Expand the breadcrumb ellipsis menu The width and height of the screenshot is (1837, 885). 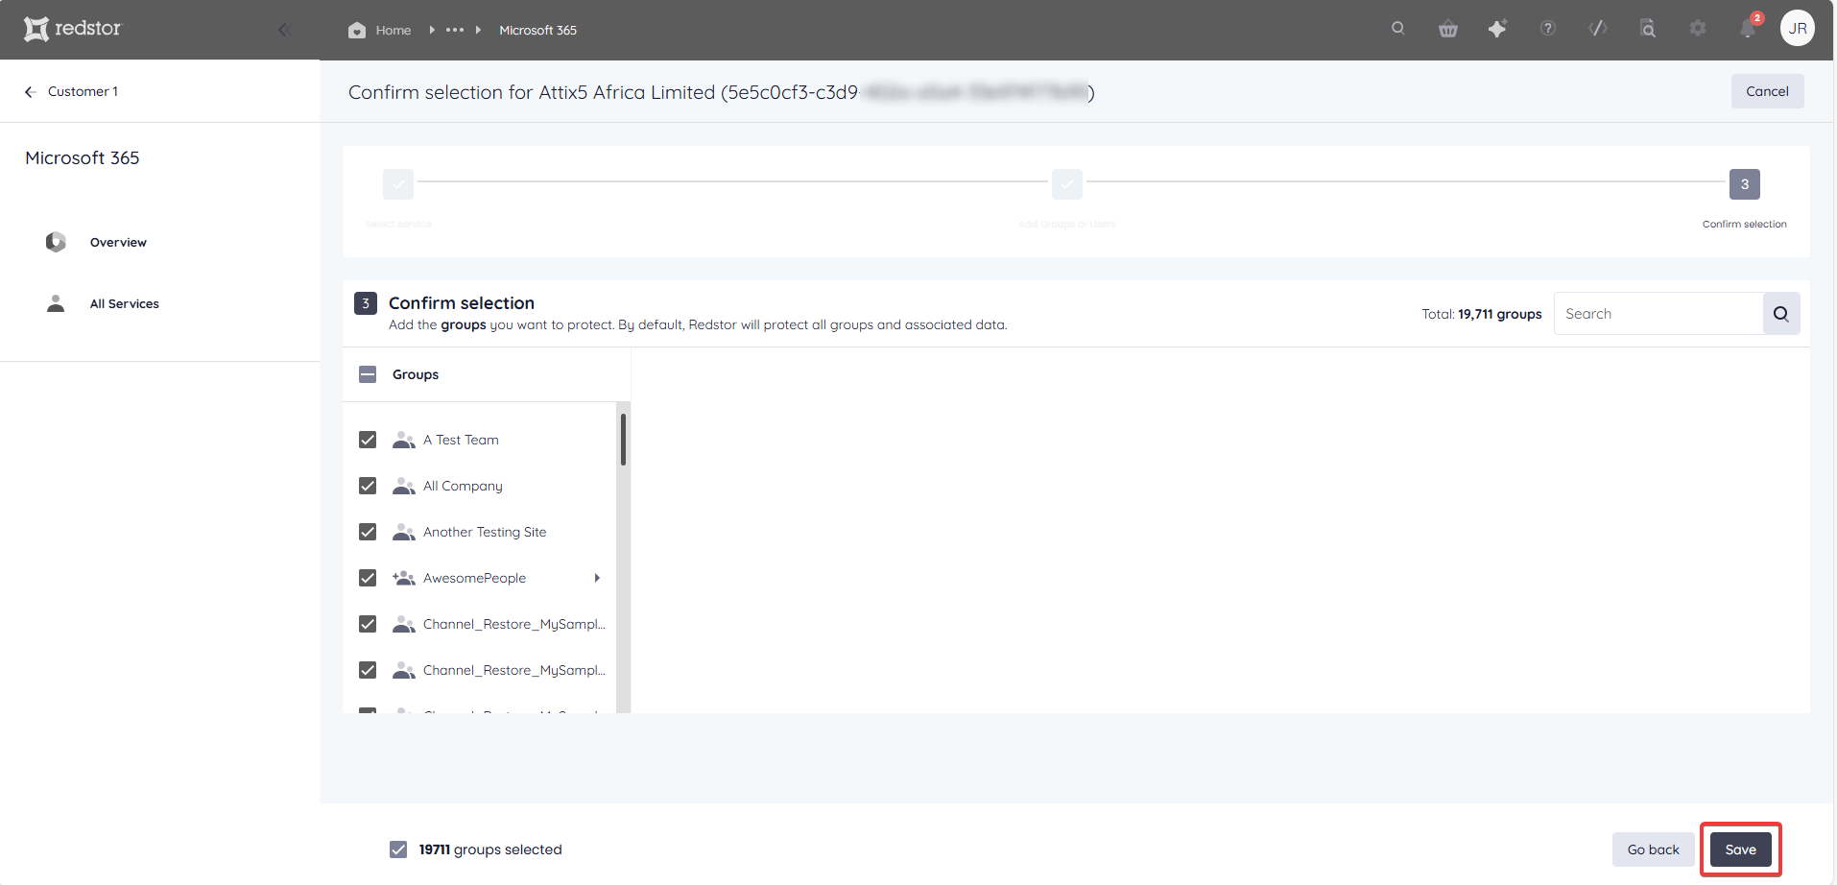pyautogui.click(x=455, y=30)
